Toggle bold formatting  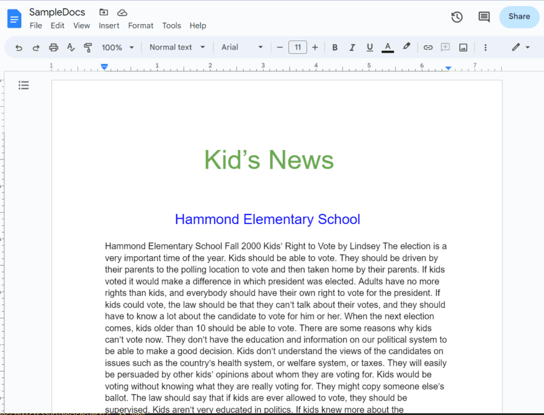click(x=335, y=47)
